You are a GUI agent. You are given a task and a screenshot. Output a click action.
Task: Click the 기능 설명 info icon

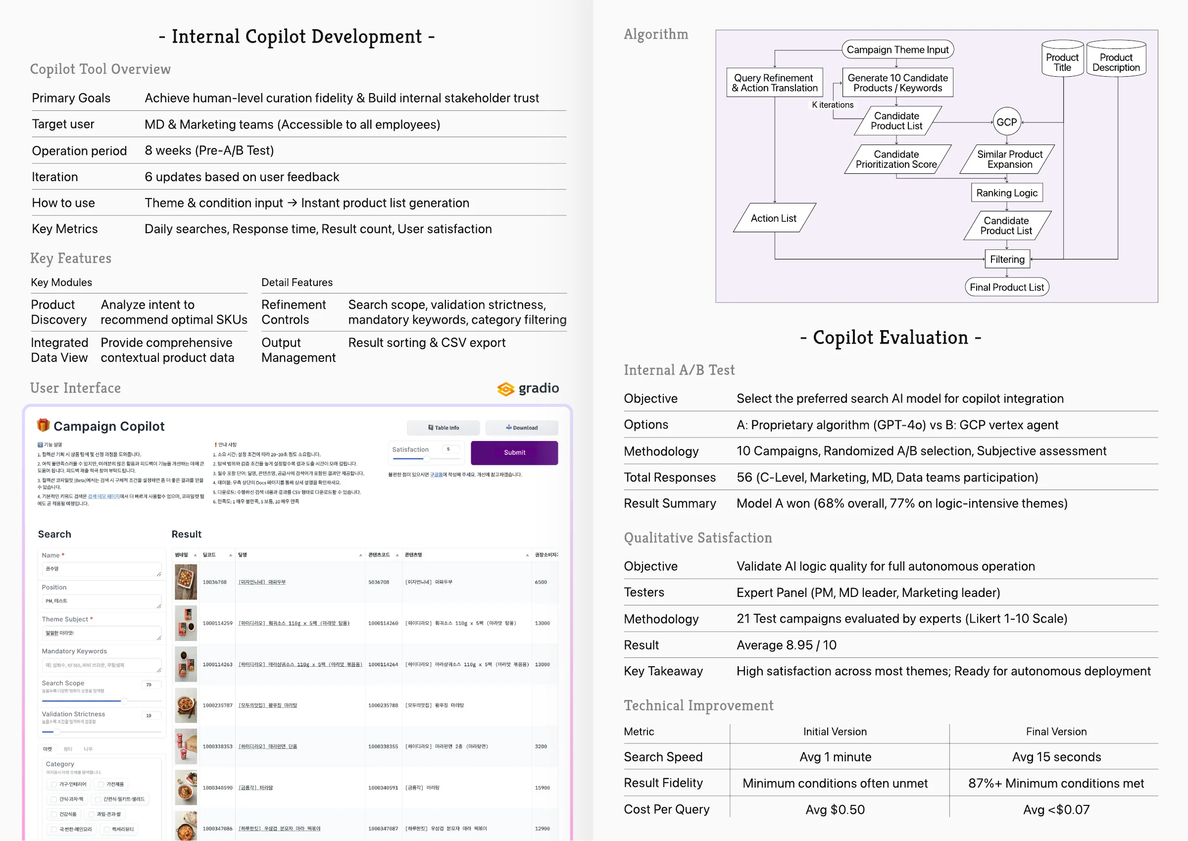(x=41, y=445)
